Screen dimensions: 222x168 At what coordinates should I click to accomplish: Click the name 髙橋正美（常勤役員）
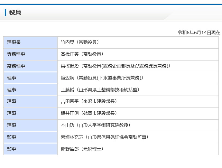(82, 54)
